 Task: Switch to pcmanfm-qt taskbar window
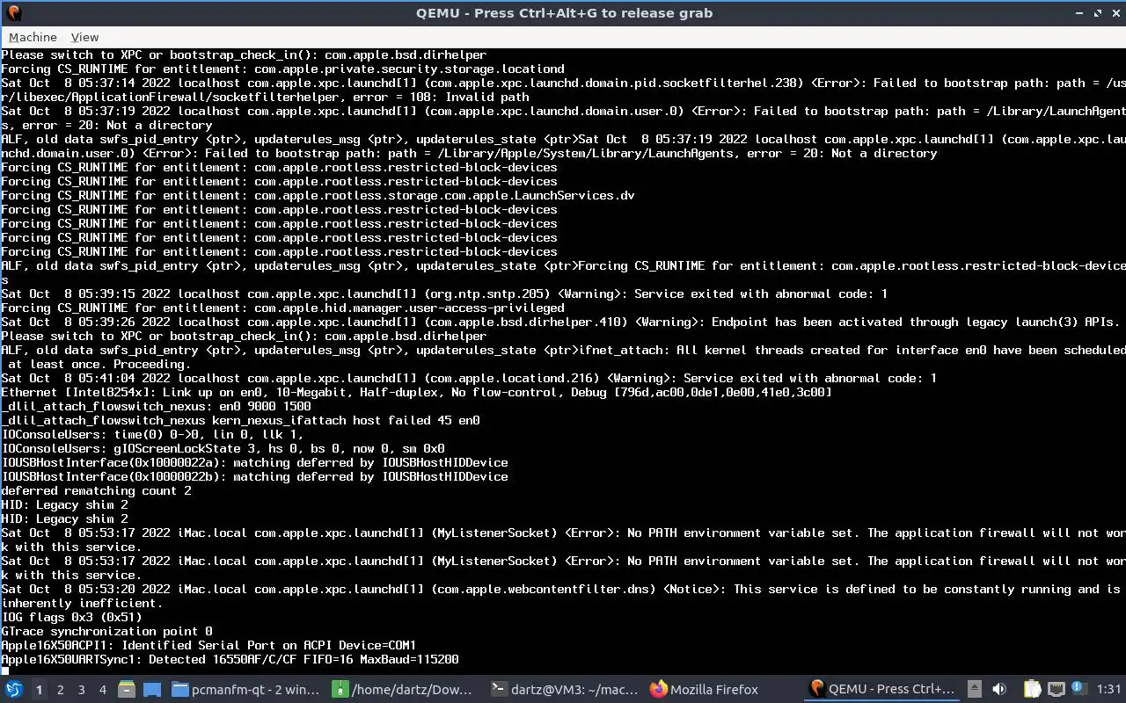[246, 690]
